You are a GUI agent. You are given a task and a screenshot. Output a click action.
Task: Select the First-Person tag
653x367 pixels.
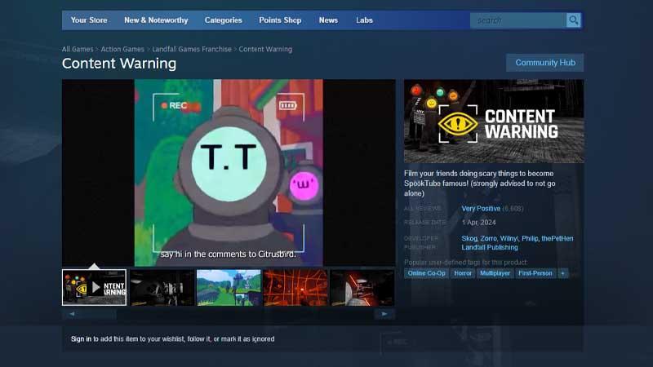(x=535, y=273)
